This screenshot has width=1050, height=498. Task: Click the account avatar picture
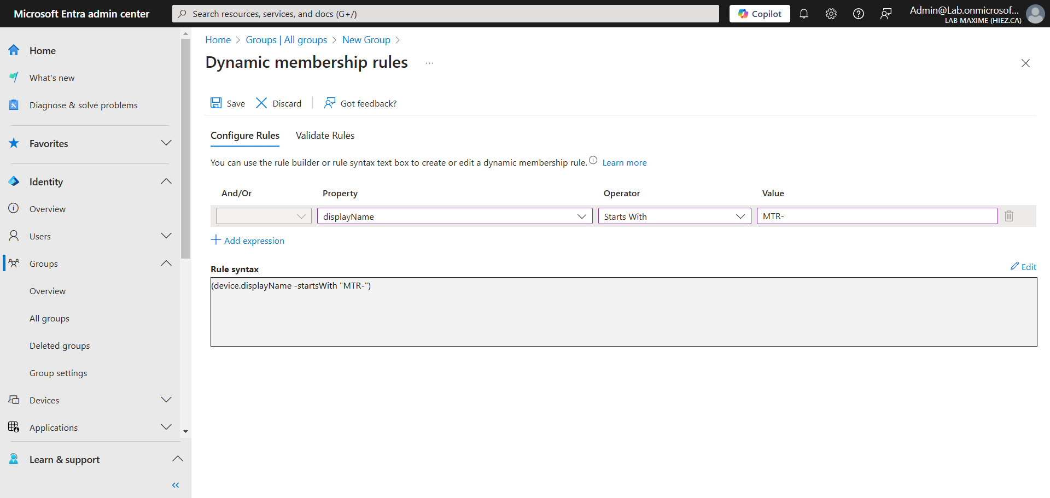(1035, 14)
